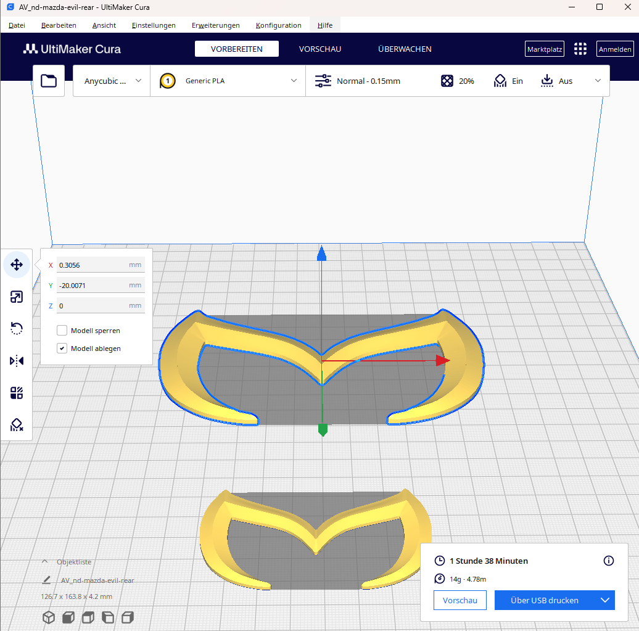Open the apps grid icon

[x=580, y=49]
